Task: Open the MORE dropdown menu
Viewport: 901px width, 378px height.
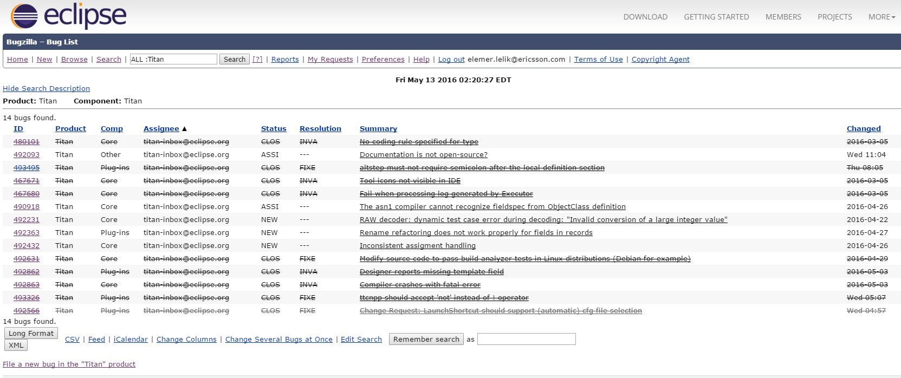Action: tap(881, 17)
